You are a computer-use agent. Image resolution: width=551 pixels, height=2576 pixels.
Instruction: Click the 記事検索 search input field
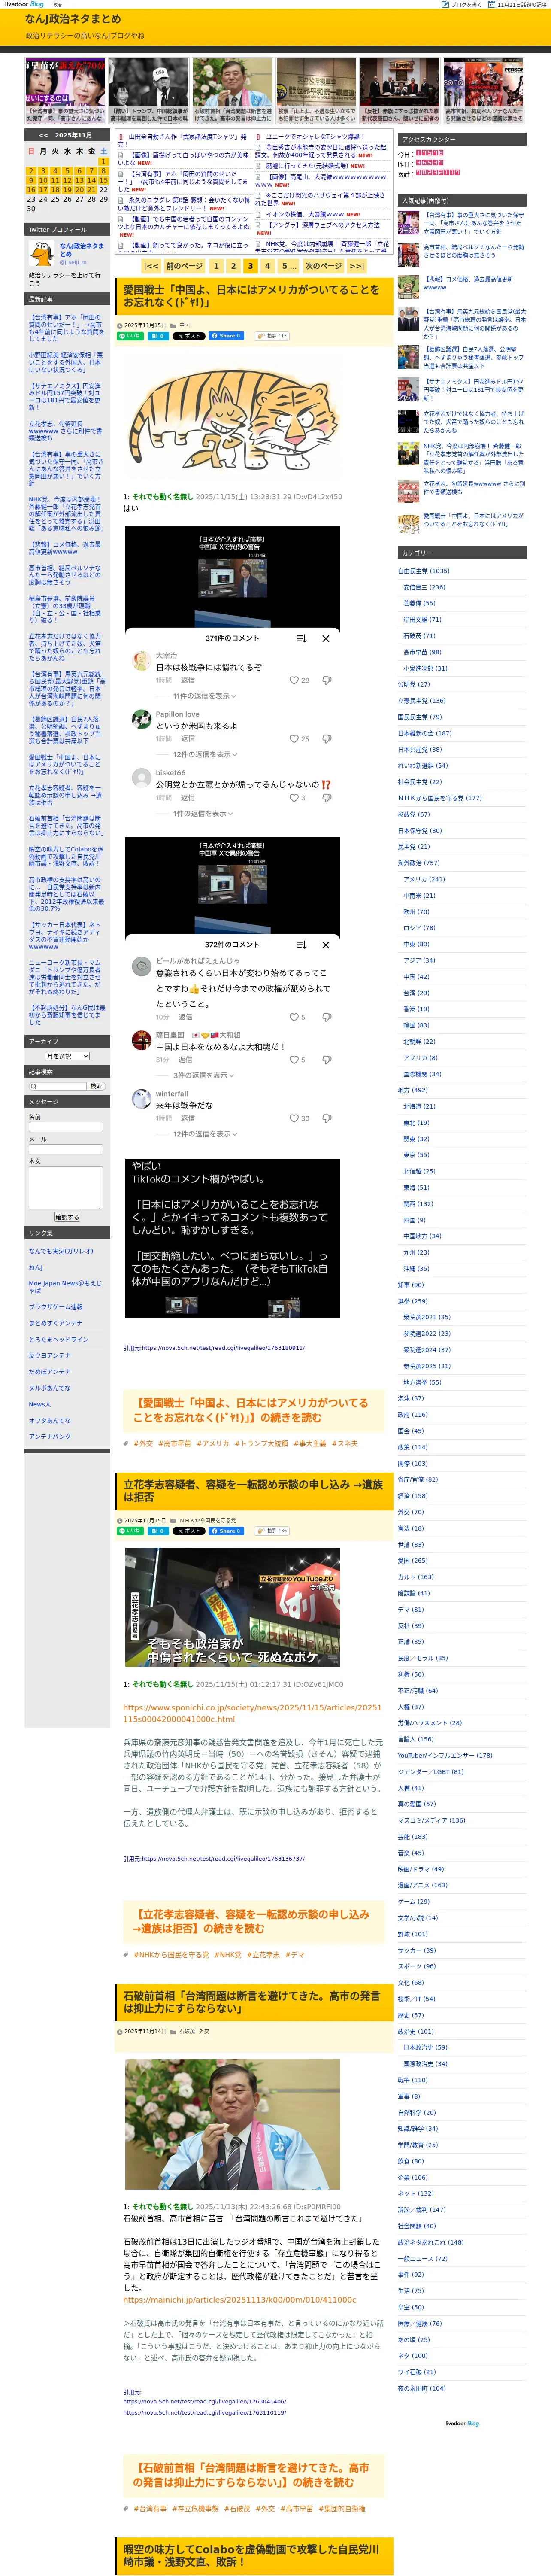[58, 1086]
